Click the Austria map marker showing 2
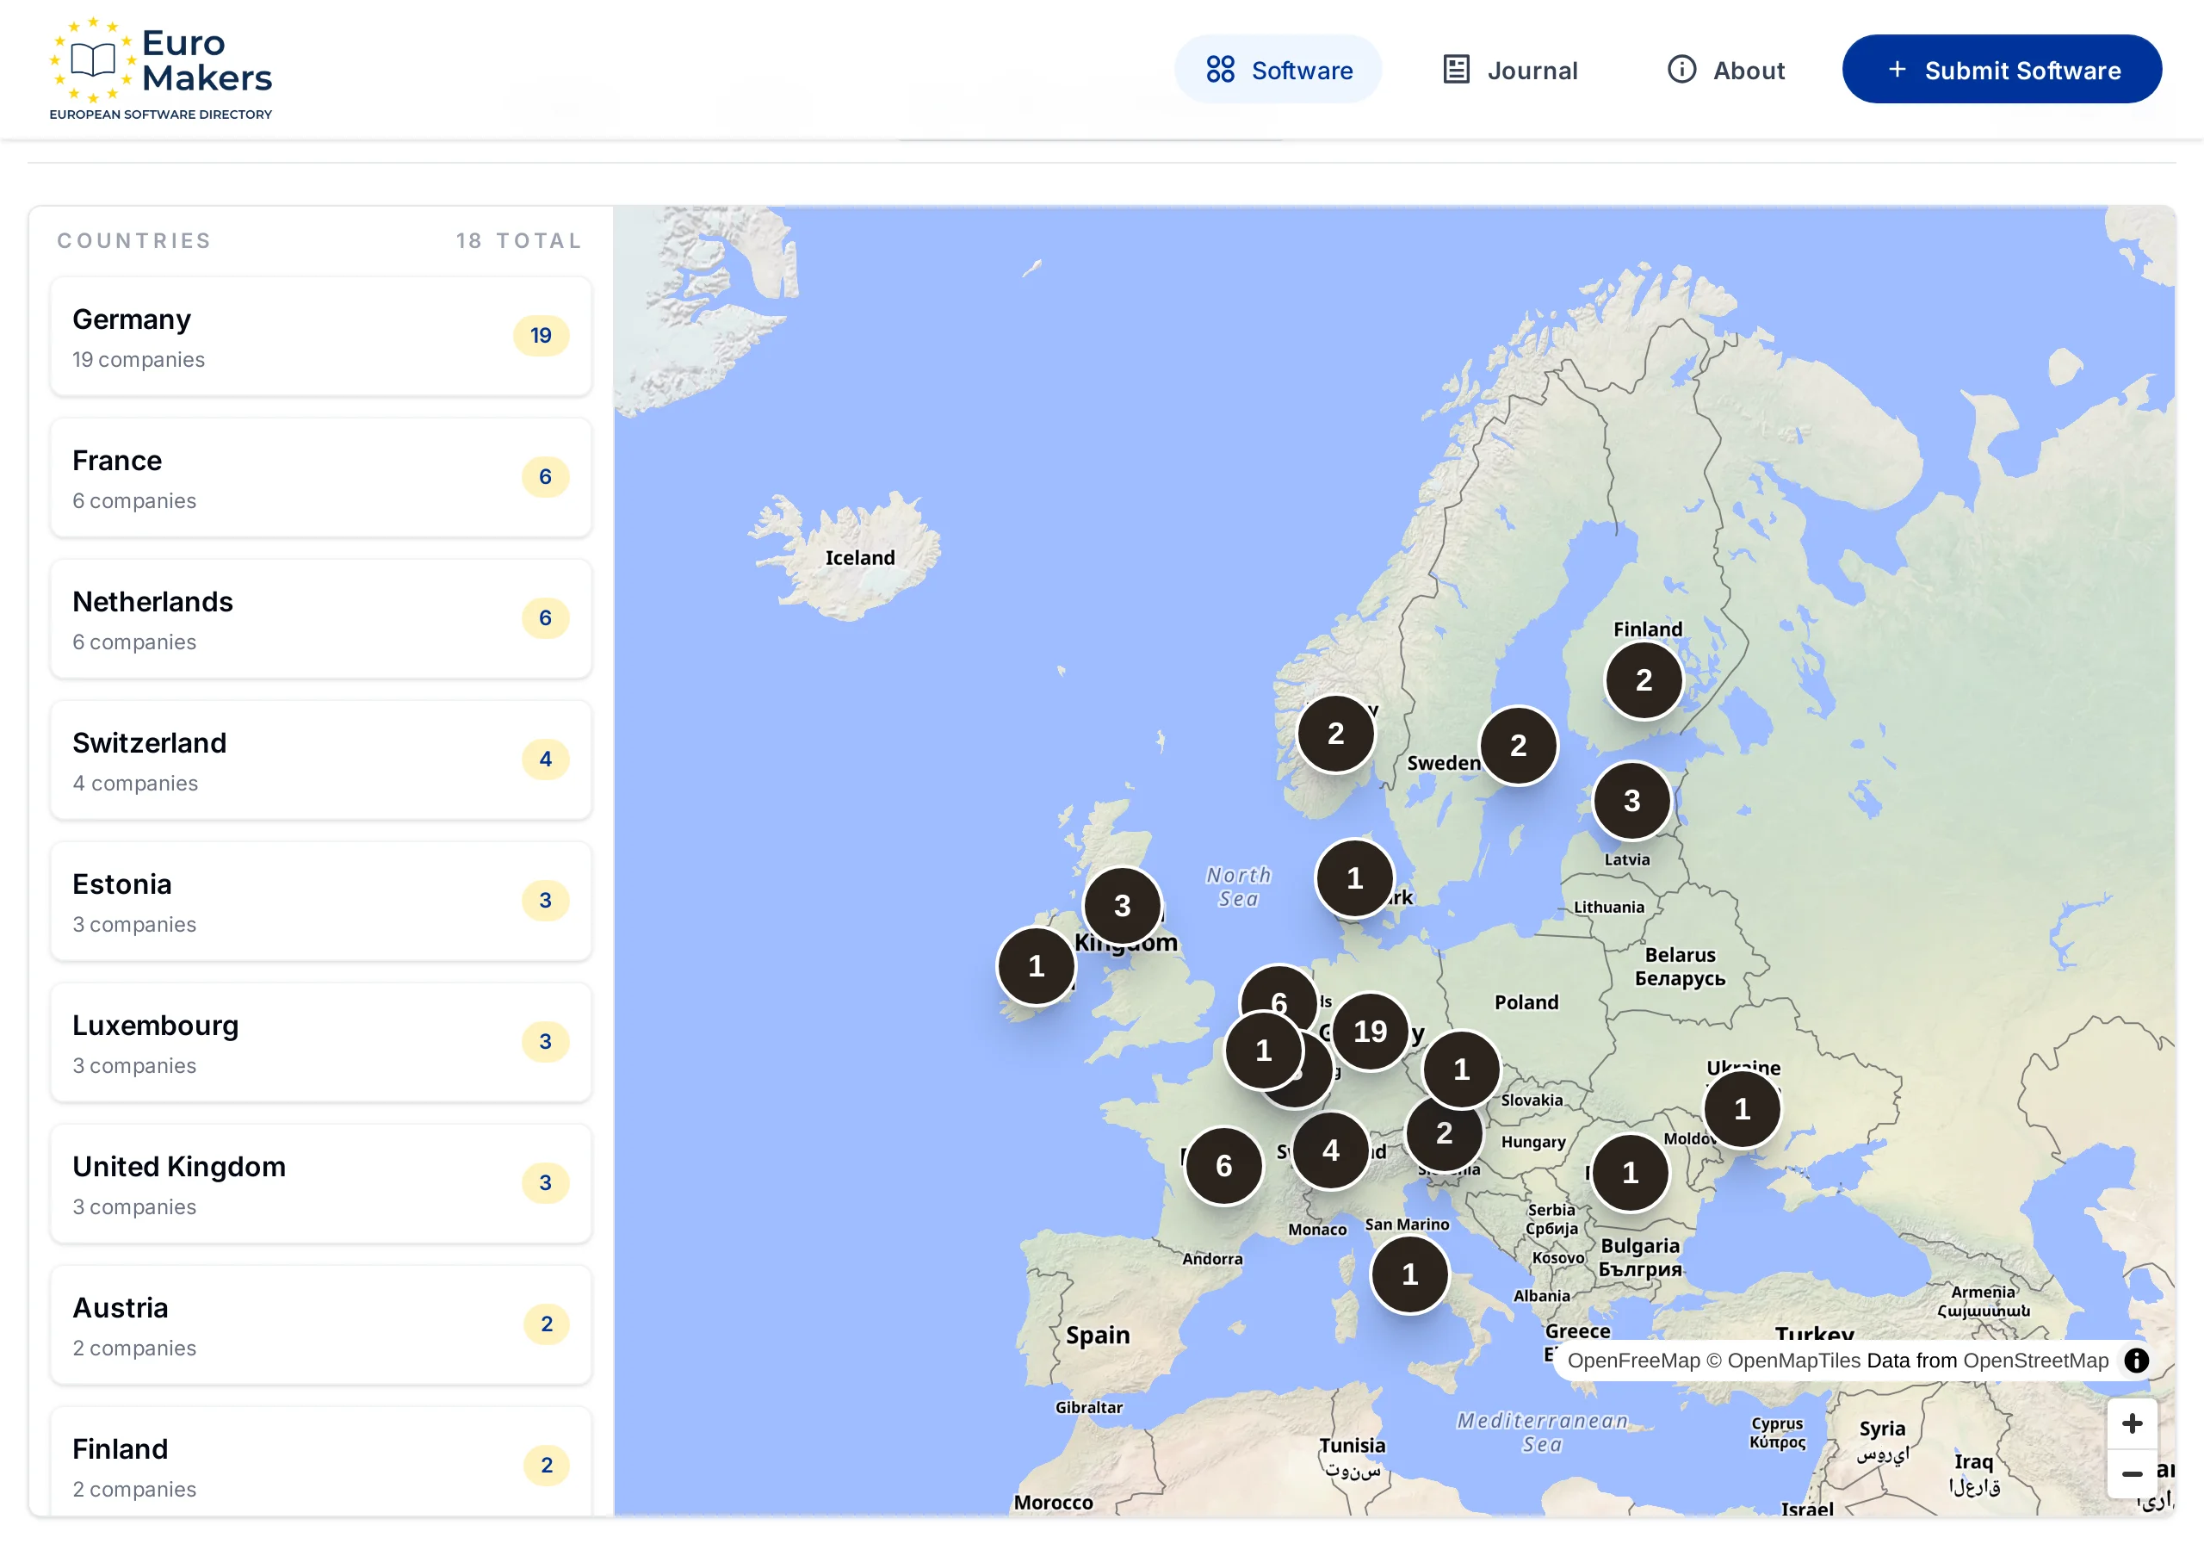The height and width of the screenshot is (1550, 2204). tap(1444, 1133)
